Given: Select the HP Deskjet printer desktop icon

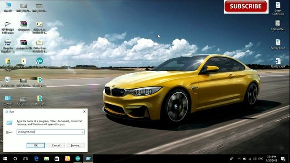Looking at the screenshot, I should (x=8, y=27).
